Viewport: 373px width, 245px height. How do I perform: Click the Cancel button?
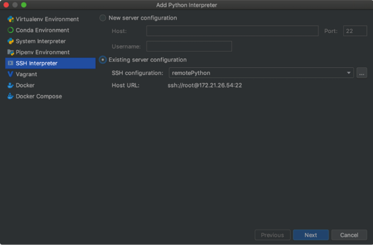tap(349, 235)
